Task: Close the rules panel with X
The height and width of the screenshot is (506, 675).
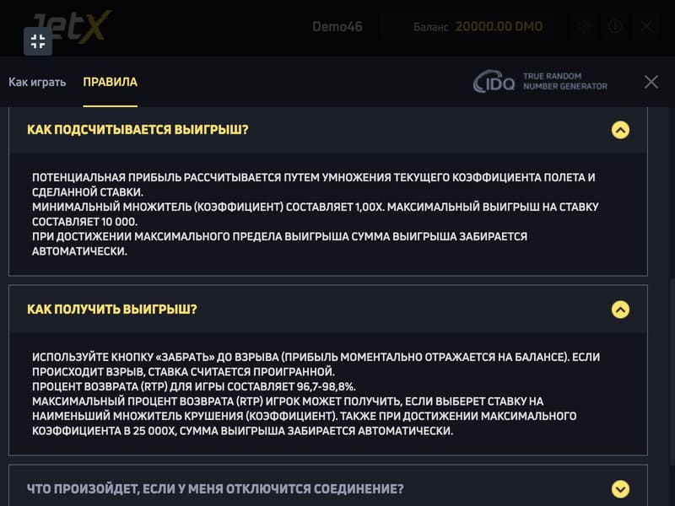Action: 651,82
